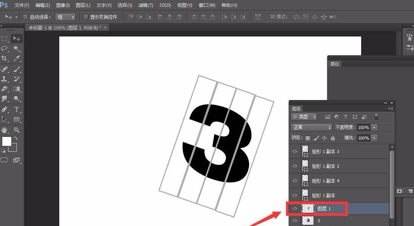The image size is (414, 226).
Task: Open the 窗口(W) menu
Action: 207,5
